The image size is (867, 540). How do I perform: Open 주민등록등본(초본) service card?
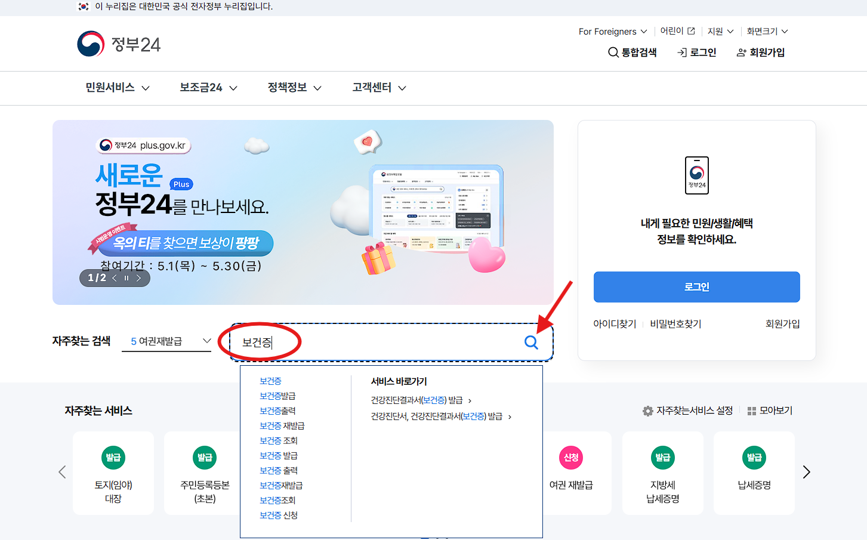pos(203,473)
